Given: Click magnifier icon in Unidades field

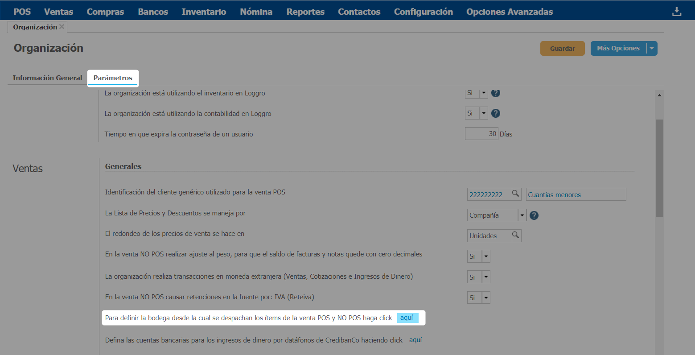Looking at the screenshot, I should (515, 235).
